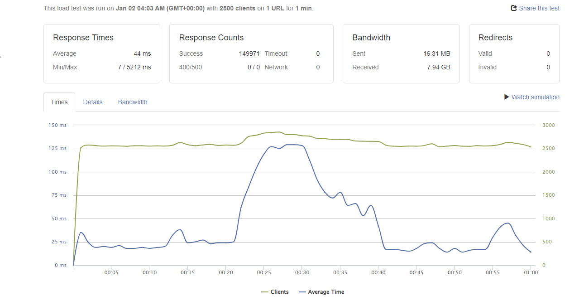Viewport: 579px width, 301px height.
Task: Click the 150 ms left axis label
Action: [57, 125]
